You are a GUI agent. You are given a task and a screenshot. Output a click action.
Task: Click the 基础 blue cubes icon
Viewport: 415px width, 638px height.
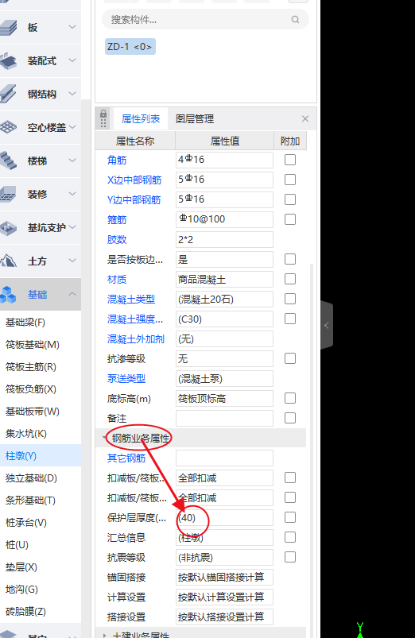8,295
